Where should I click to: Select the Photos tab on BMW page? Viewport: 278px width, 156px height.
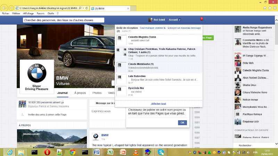[x=97, y=93]
